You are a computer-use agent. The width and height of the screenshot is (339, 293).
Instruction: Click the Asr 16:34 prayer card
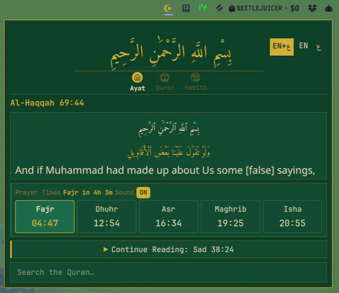[x=169, y=216]
